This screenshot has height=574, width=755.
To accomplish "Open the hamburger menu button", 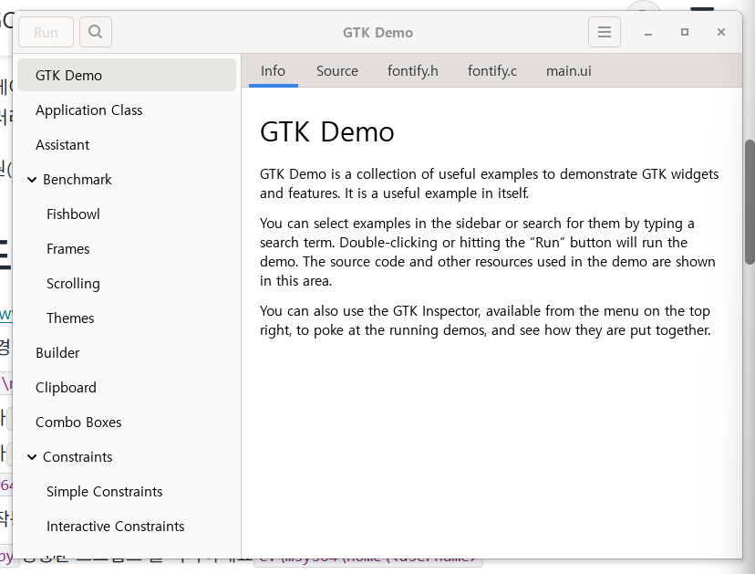I will [605, 32].
